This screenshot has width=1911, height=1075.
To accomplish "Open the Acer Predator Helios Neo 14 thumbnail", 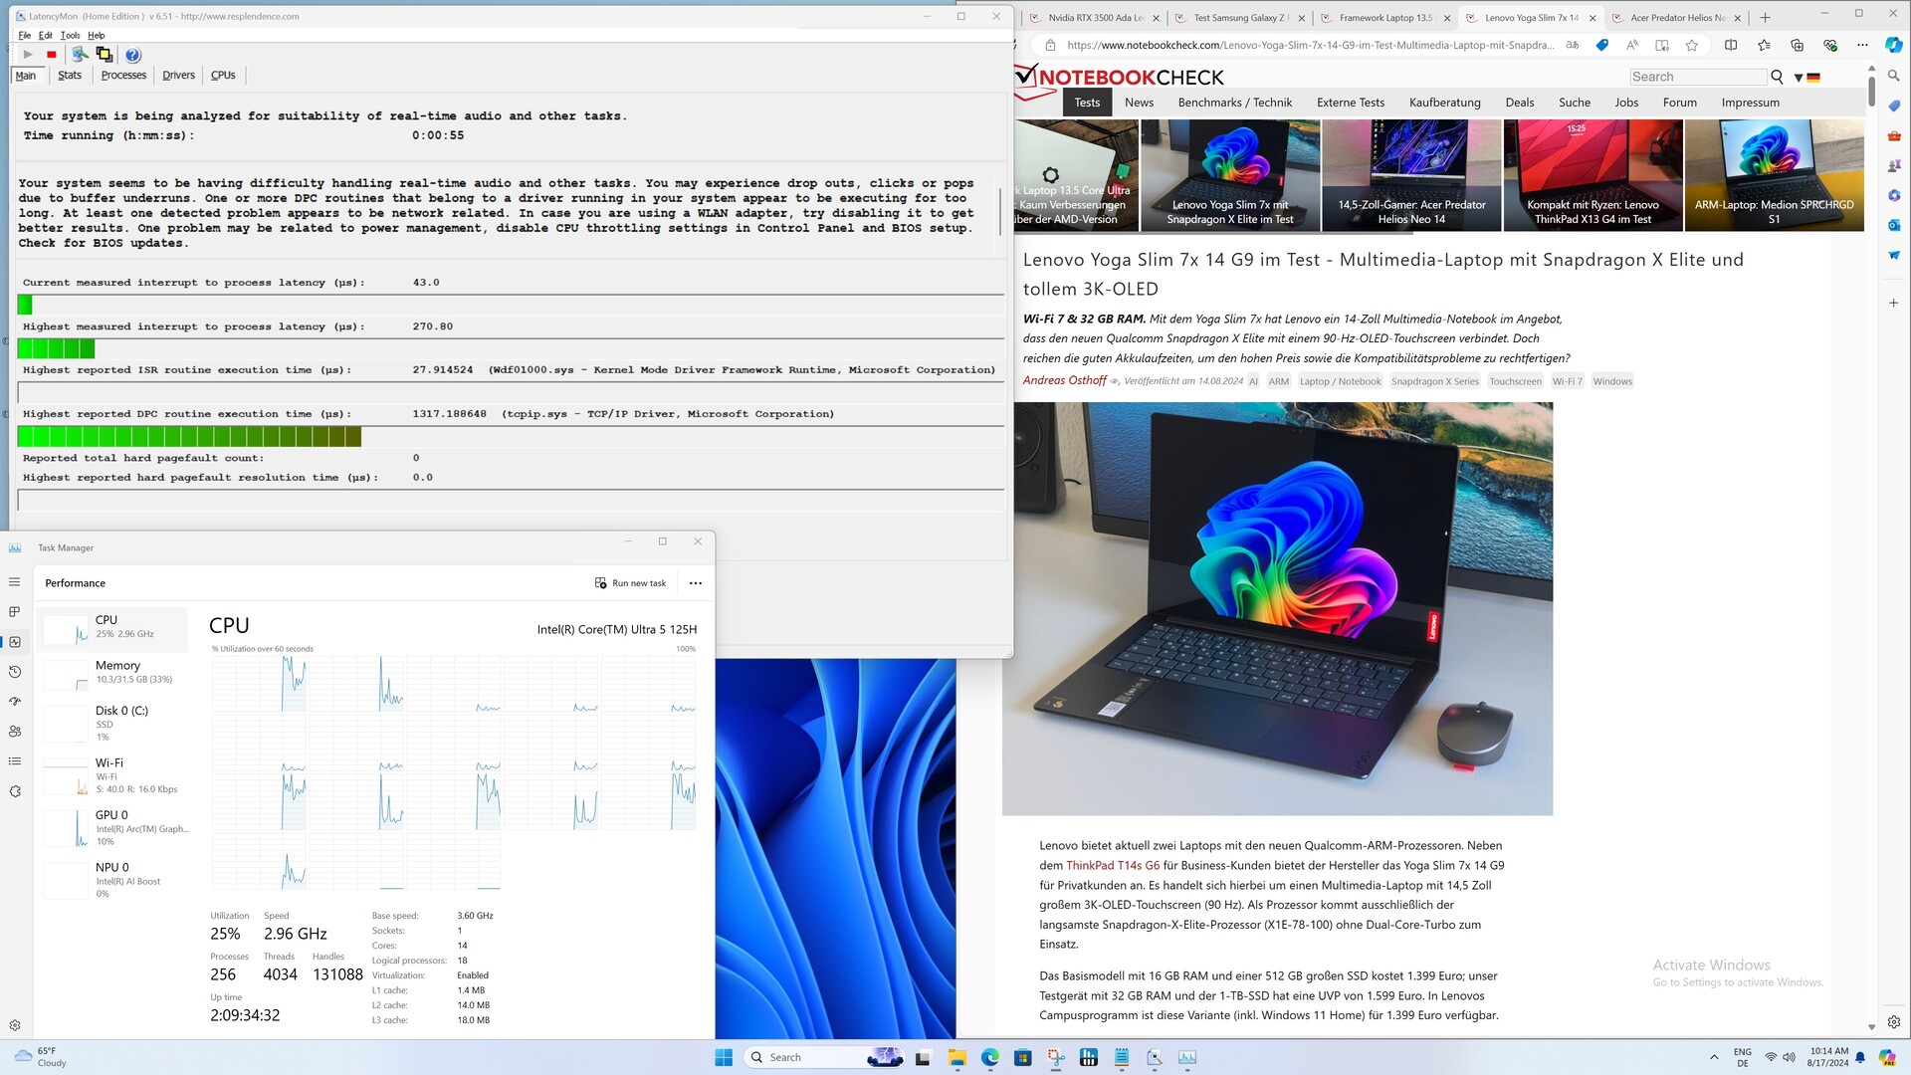I will (x=1410, y=175).
